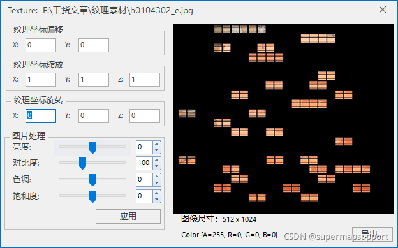Increase 色调 value with up arrow
Viewport: 398px width, 248px height.
click(157, 177)
